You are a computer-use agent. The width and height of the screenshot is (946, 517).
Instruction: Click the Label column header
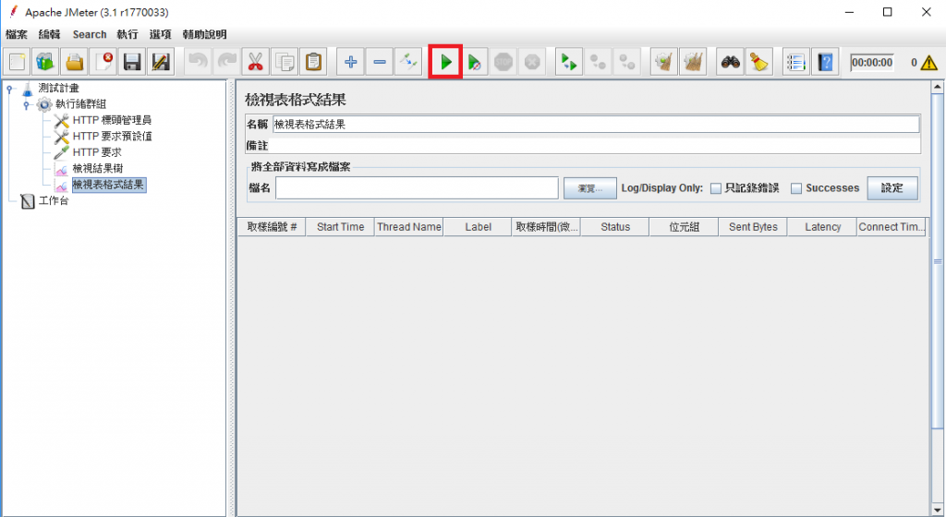(x=478, y=227)
